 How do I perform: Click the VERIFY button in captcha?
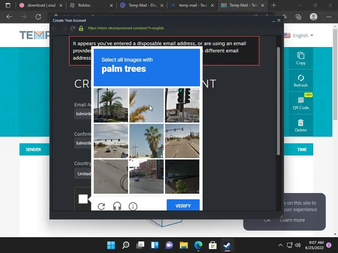[183, 205]
